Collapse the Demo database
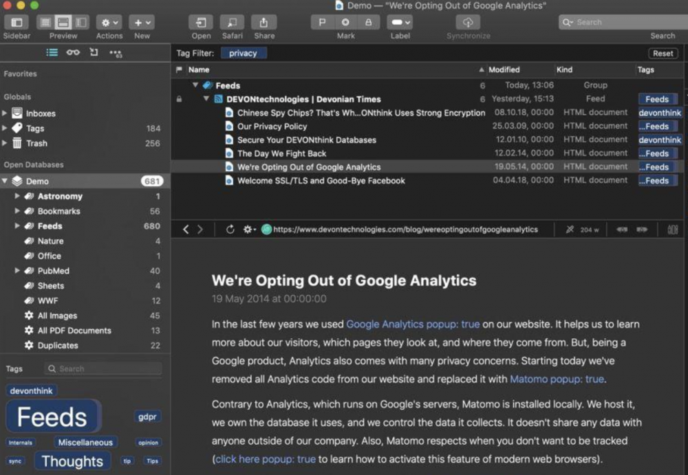This screenshot has height=475, width=688. point(5,181)
